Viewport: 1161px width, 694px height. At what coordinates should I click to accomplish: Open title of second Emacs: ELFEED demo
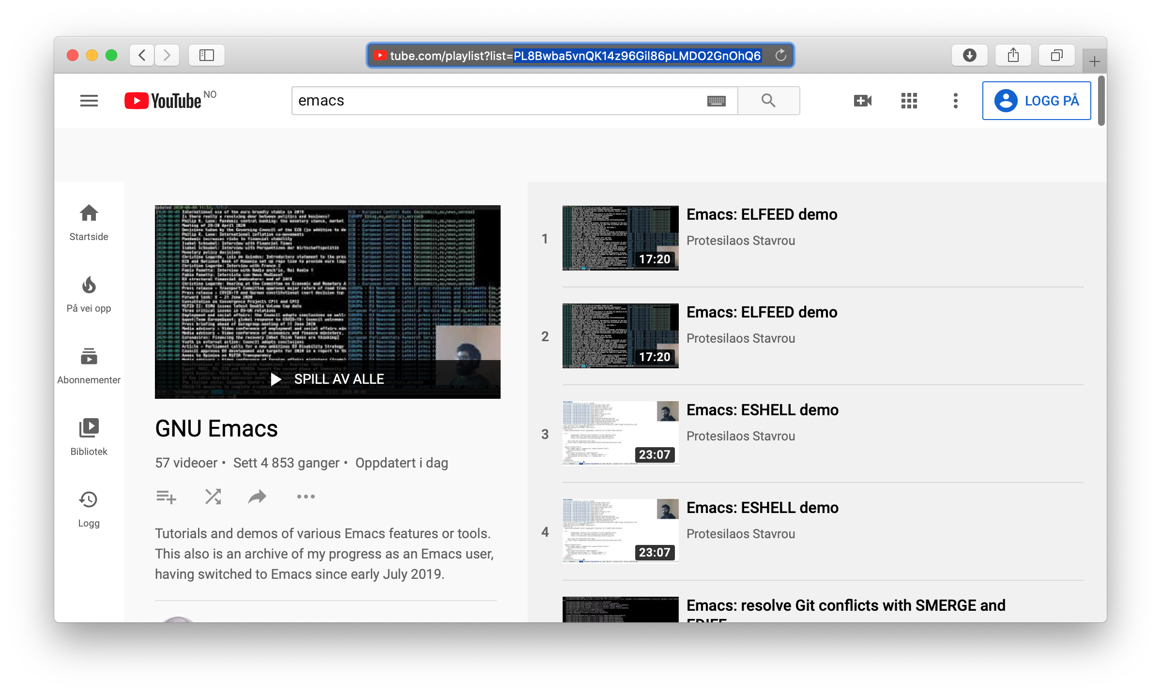762,312
